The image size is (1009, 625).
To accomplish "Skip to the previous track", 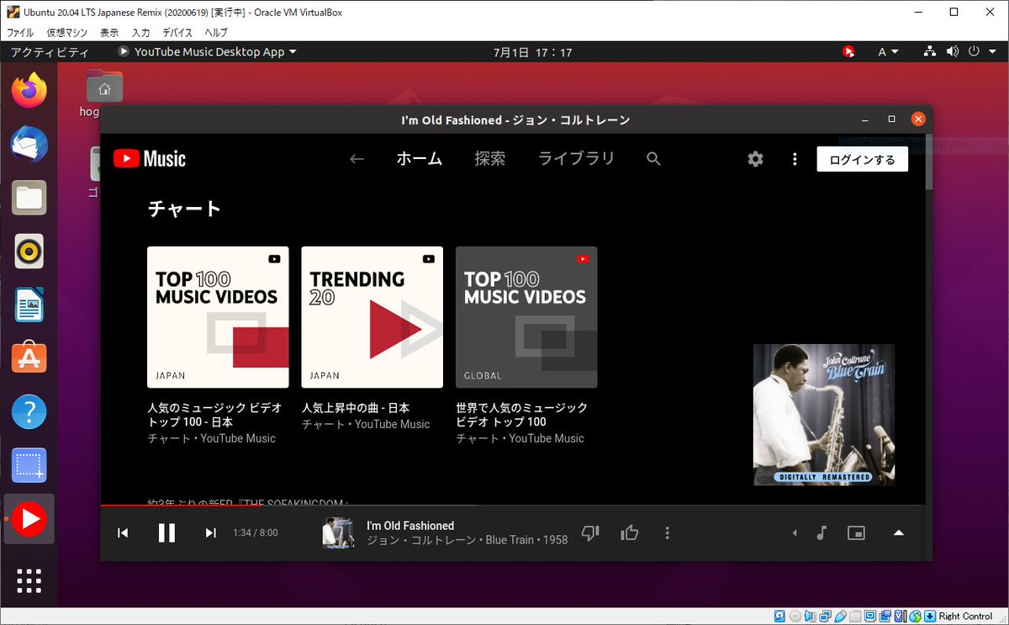I will [123, 532].
